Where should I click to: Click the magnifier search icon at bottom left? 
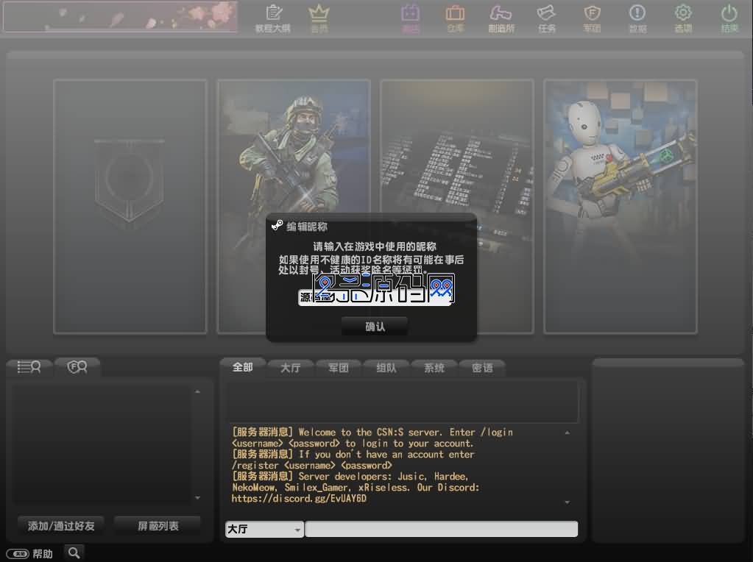pos(74,553)
